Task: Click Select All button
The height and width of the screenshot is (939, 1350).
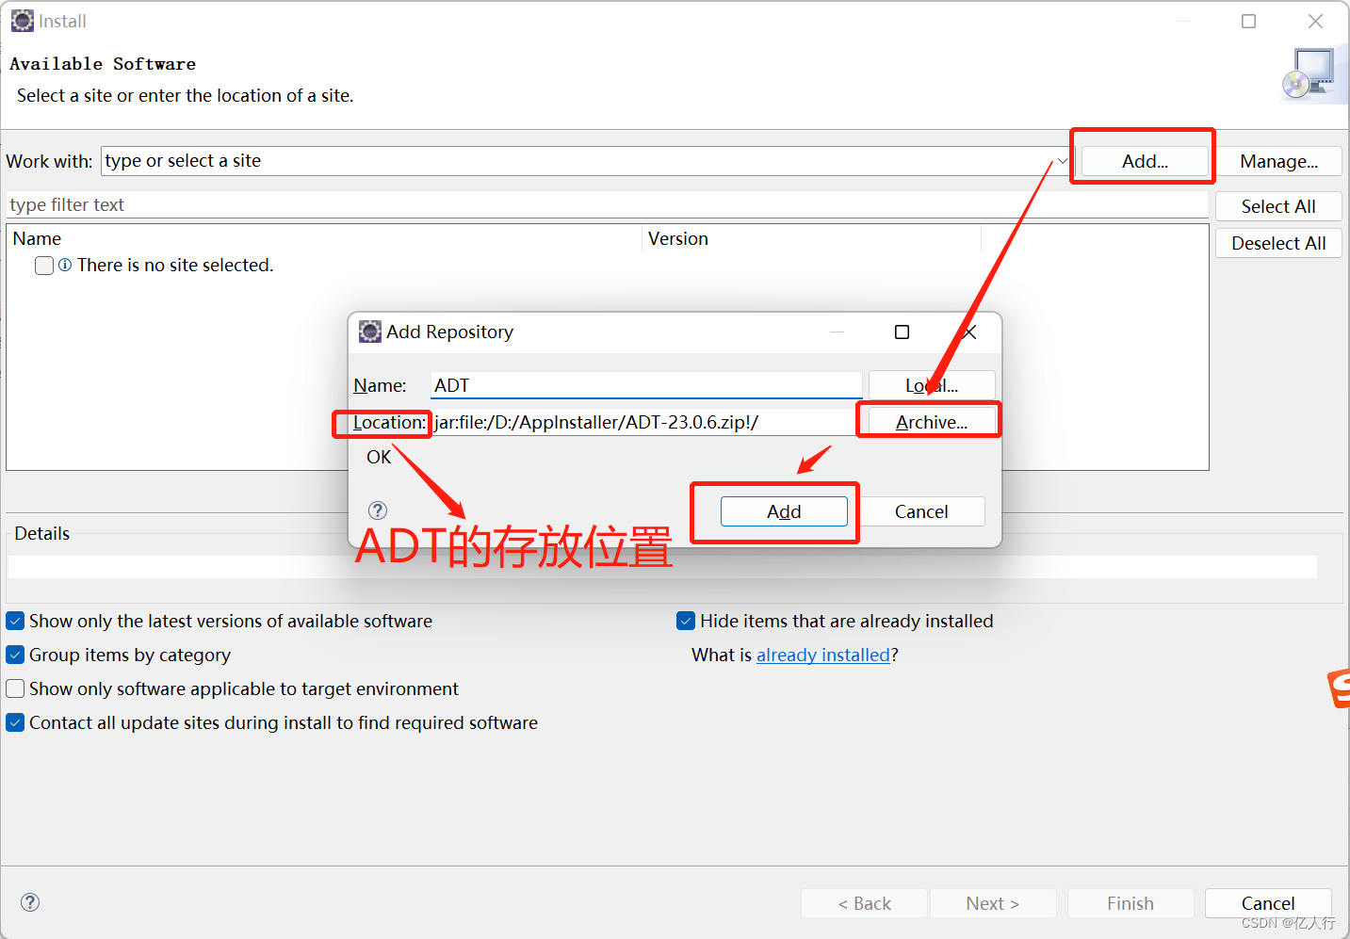Action: coord(1278,206)
